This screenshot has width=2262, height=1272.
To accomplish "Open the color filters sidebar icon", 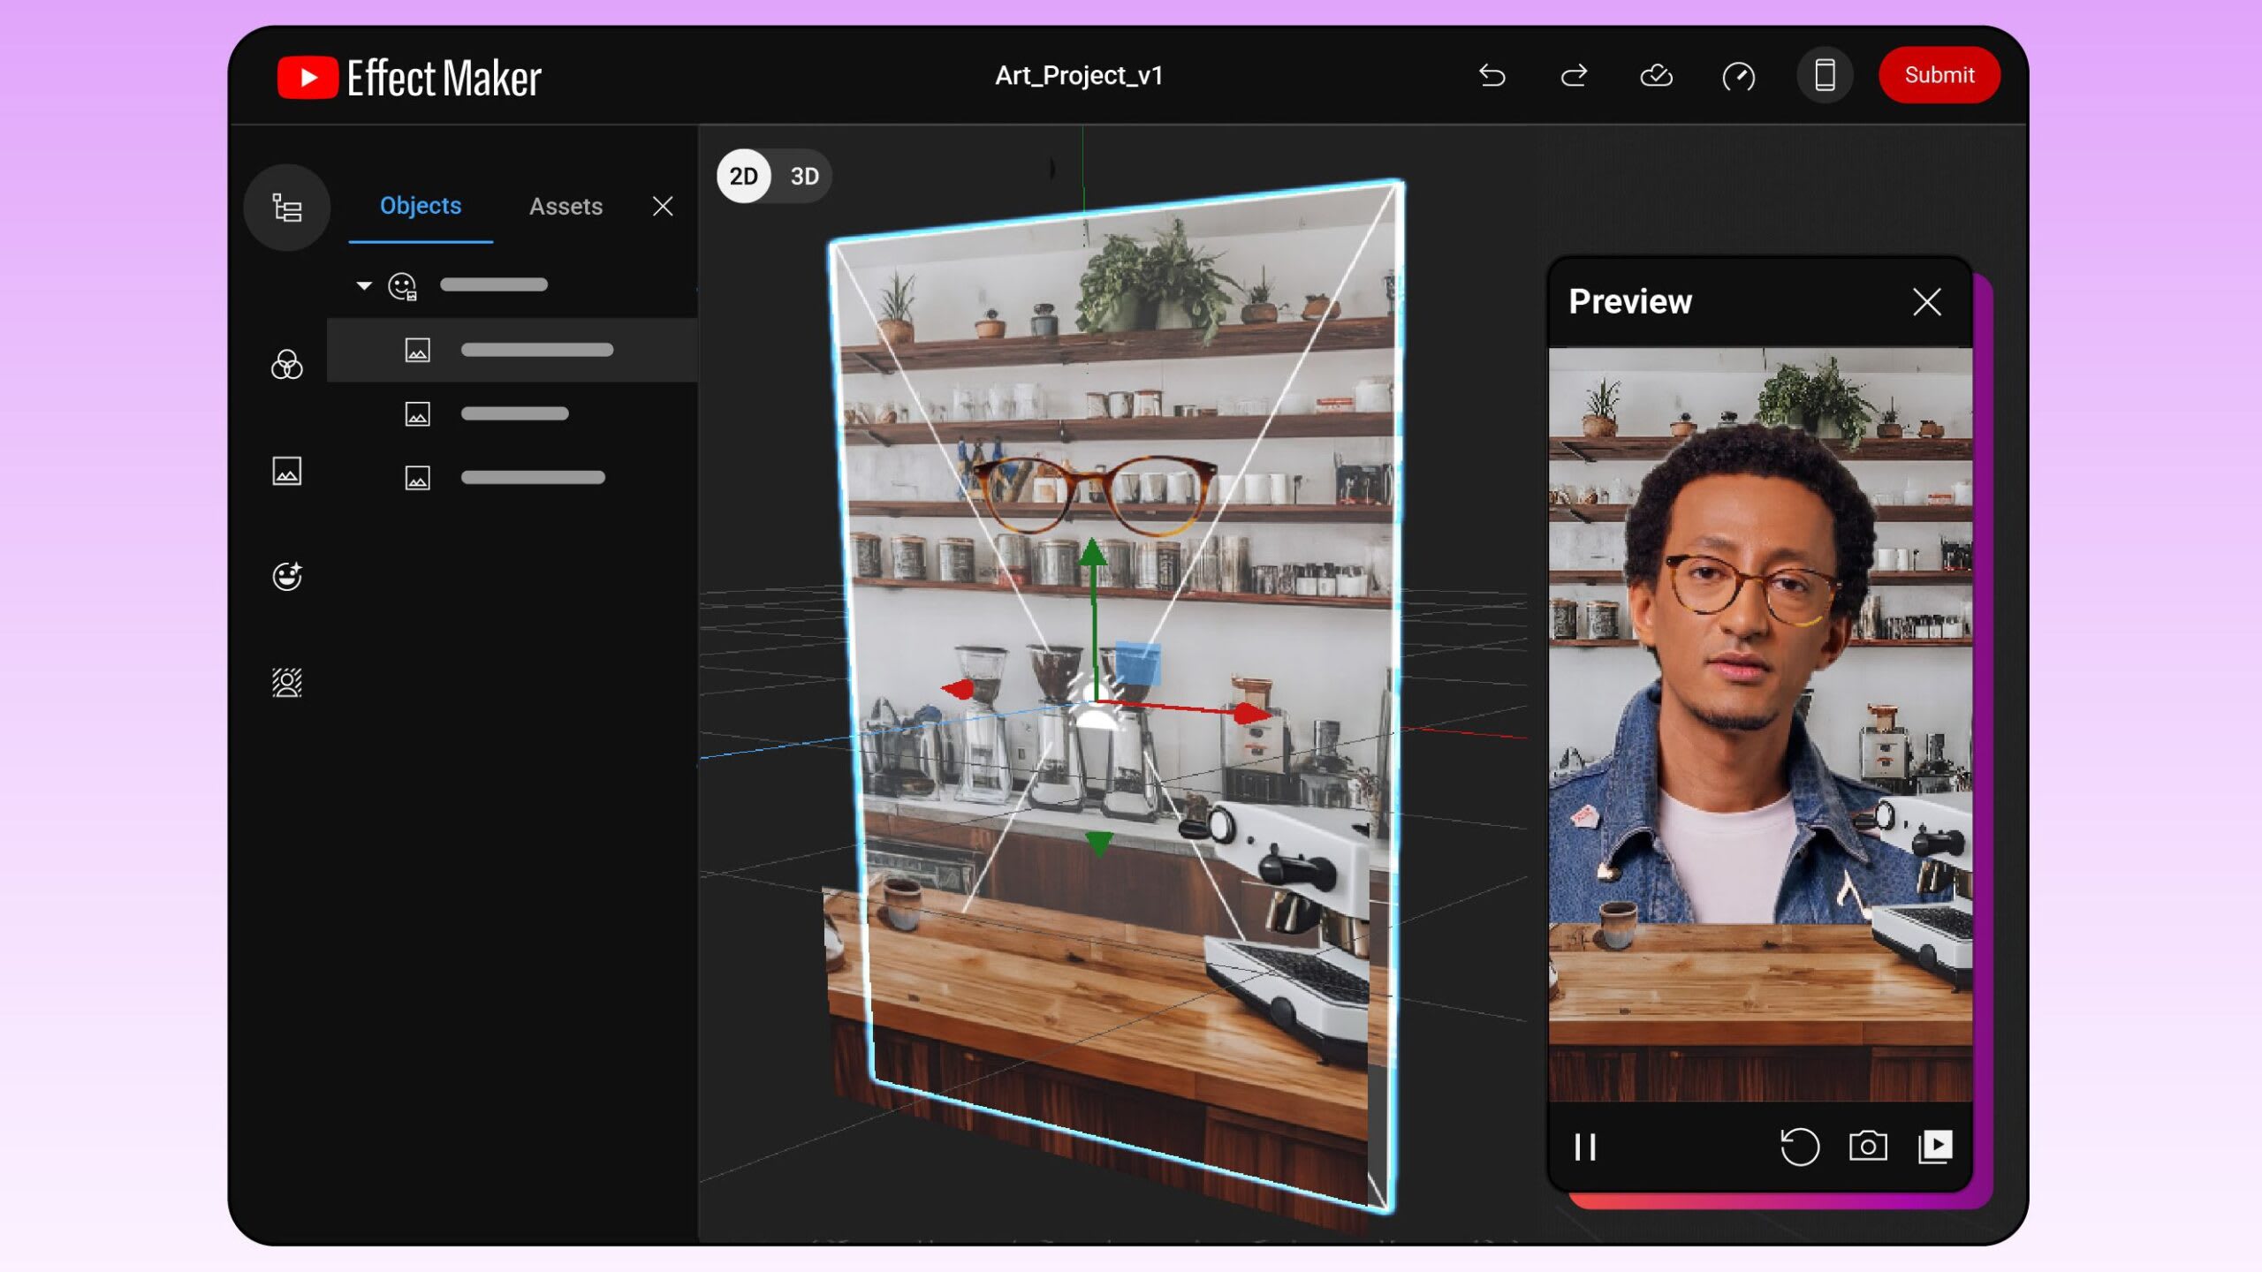I will [287, 365].
